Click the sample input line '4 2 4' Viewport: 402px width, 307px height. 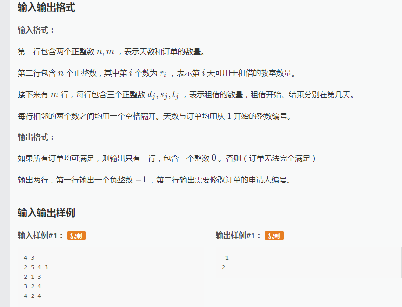click(x=33, y=296)
